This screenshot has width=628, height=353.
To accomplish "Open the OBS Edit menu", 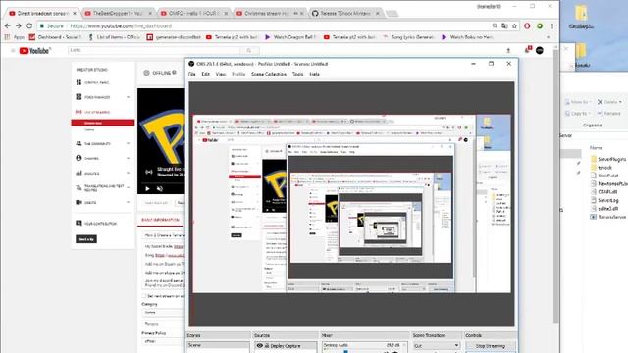I will (x=205, y=75).
